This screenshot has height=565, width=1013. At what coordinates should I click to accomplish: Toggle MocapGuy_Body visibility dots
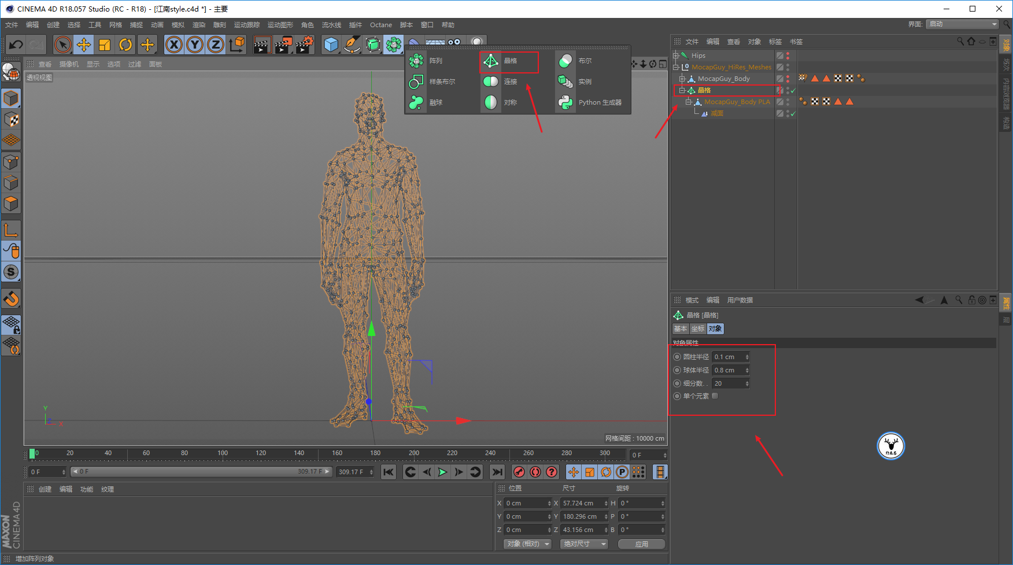tap(788, 79)
